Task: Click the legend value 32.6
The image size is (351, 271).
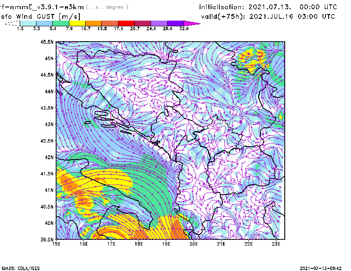Action: pos(184,29)
